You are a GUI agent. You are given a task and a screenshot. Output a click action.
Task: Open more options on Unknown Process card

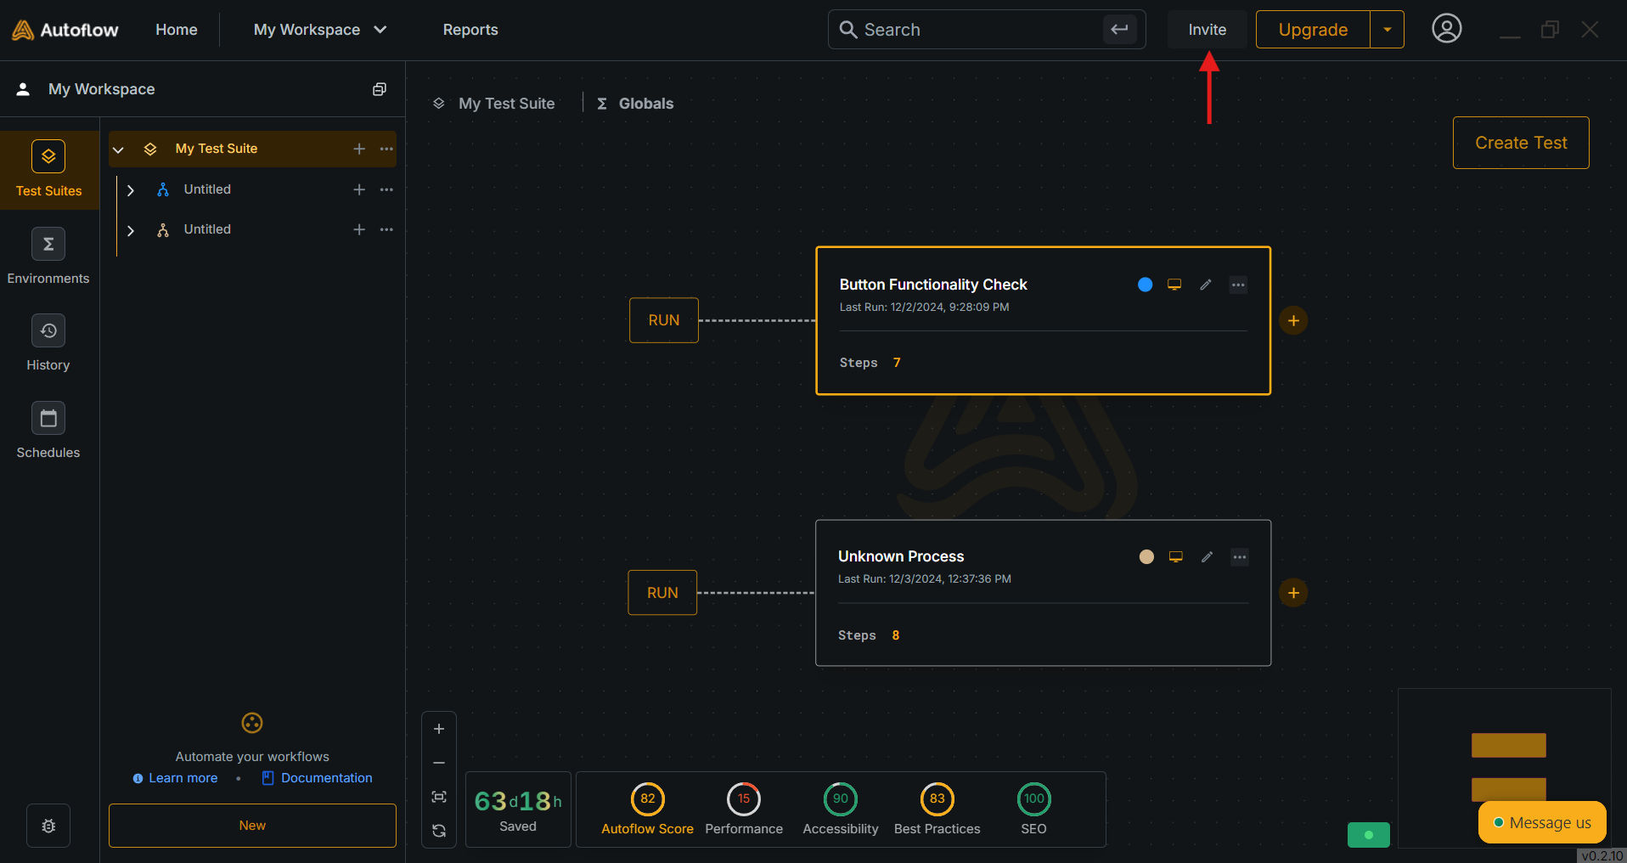pyautogui.click(x=1240, y=557)
